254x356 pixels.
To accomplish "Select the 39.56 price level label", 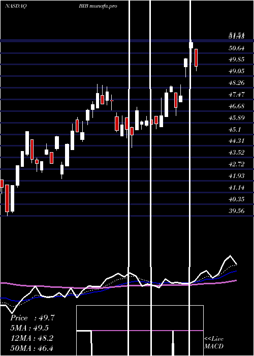I will pos(237,211).
